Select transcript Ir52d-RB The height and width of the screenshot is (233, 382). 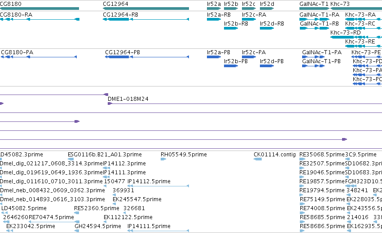point(267,28)
